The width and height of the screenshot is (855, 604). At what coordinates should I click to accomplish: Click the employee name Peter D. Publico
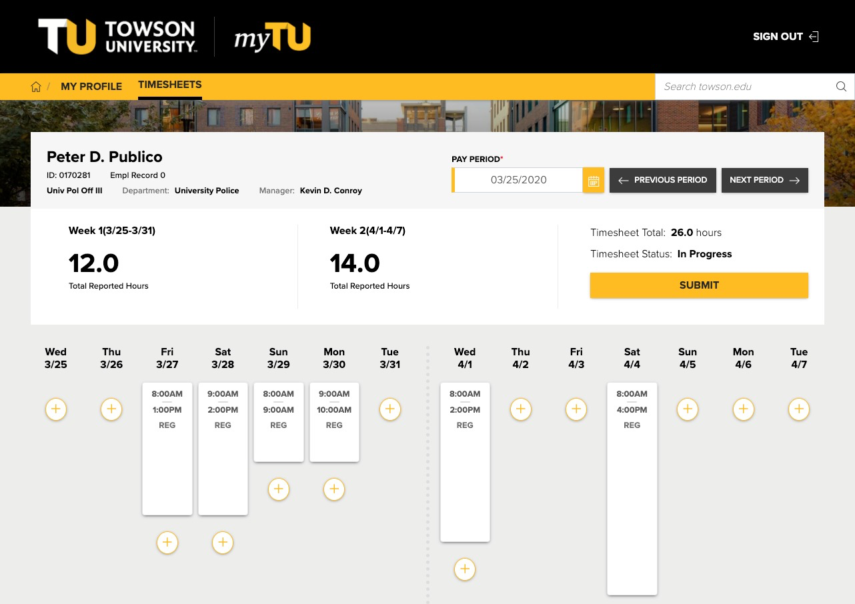click(x=105, y=157)
